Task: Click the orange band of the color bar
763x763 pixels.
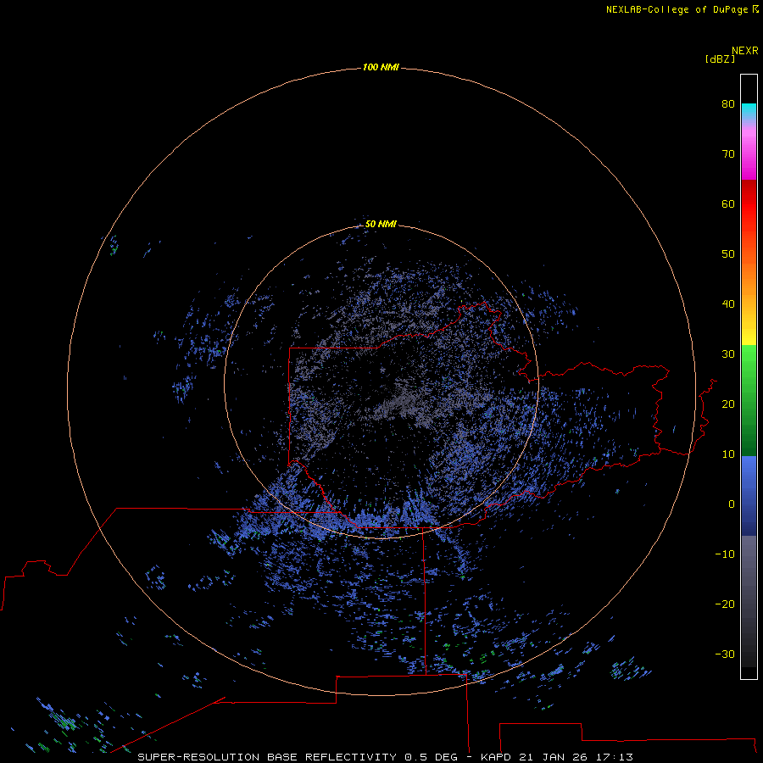Action: tap(749, 277)
